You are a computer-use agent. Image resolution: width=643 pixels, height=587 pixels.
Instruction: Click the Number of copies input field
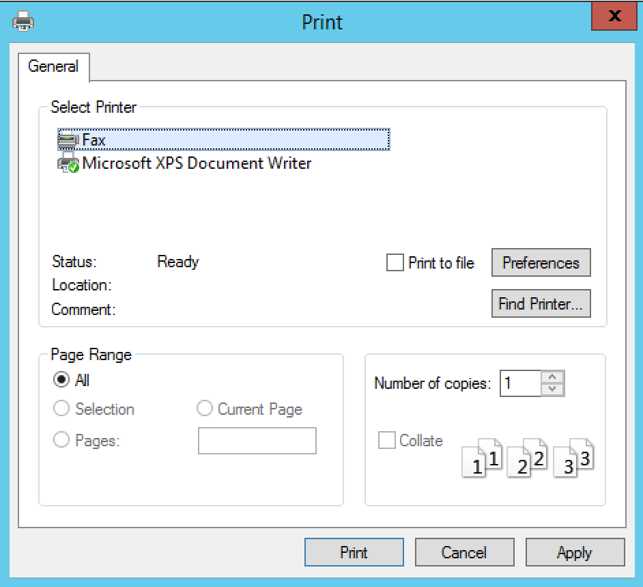520,383
